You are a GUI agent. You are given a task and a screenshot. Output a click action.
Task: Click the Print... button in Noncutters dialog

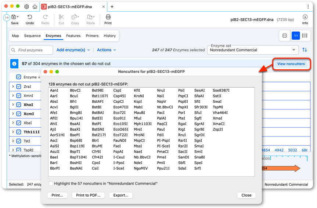[57, 195]
